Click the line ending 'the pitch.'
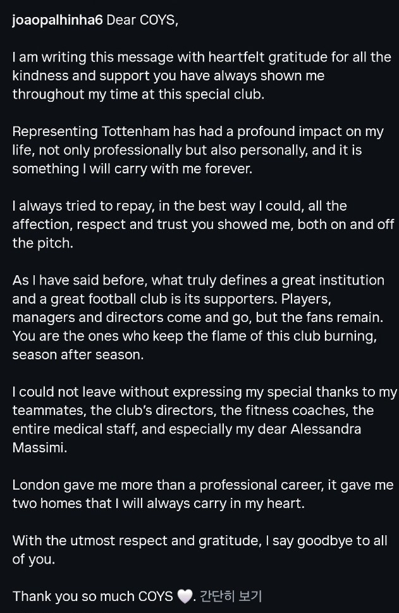 tap(42, 243)
